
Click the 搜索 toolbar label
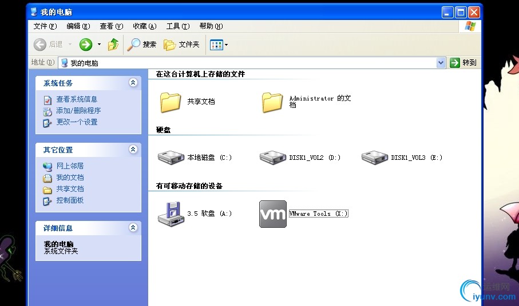click(x=149, y=44)
